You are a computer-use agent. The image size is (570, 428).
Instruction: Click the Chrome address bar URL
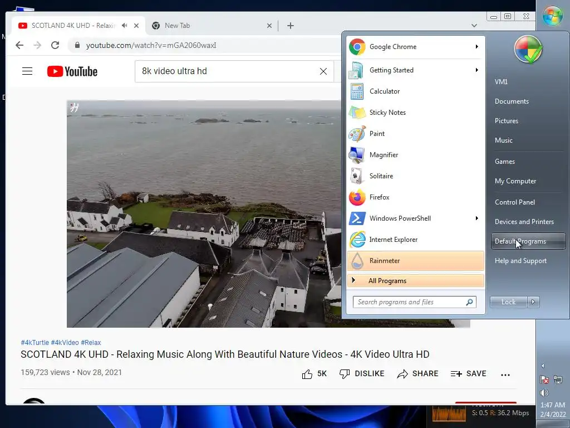click(x=151, y=45)
